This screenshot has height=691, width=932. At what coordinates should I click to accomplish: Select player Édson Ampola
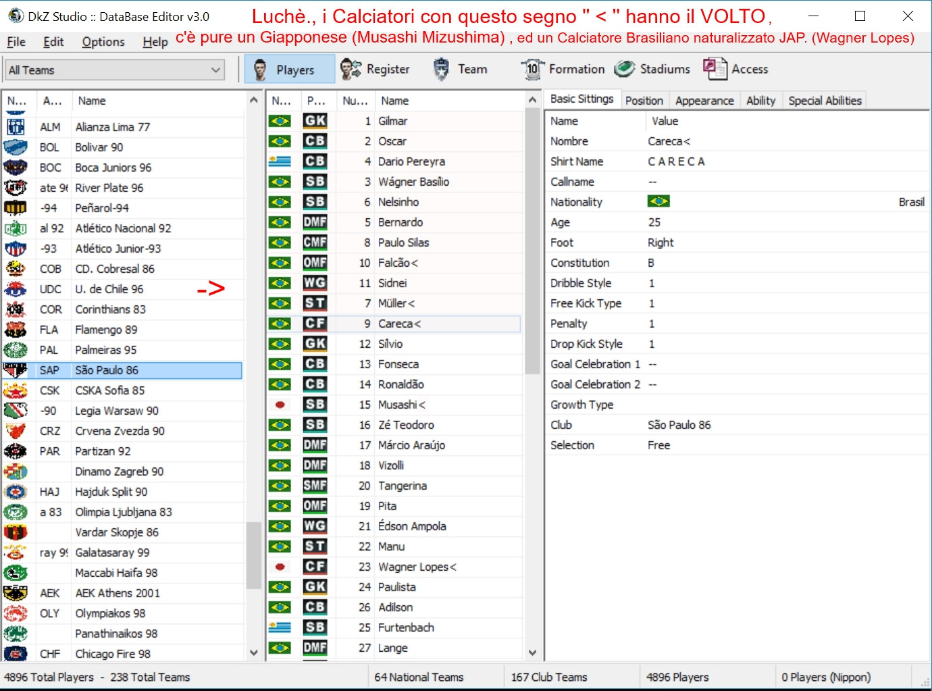(394, 526)
